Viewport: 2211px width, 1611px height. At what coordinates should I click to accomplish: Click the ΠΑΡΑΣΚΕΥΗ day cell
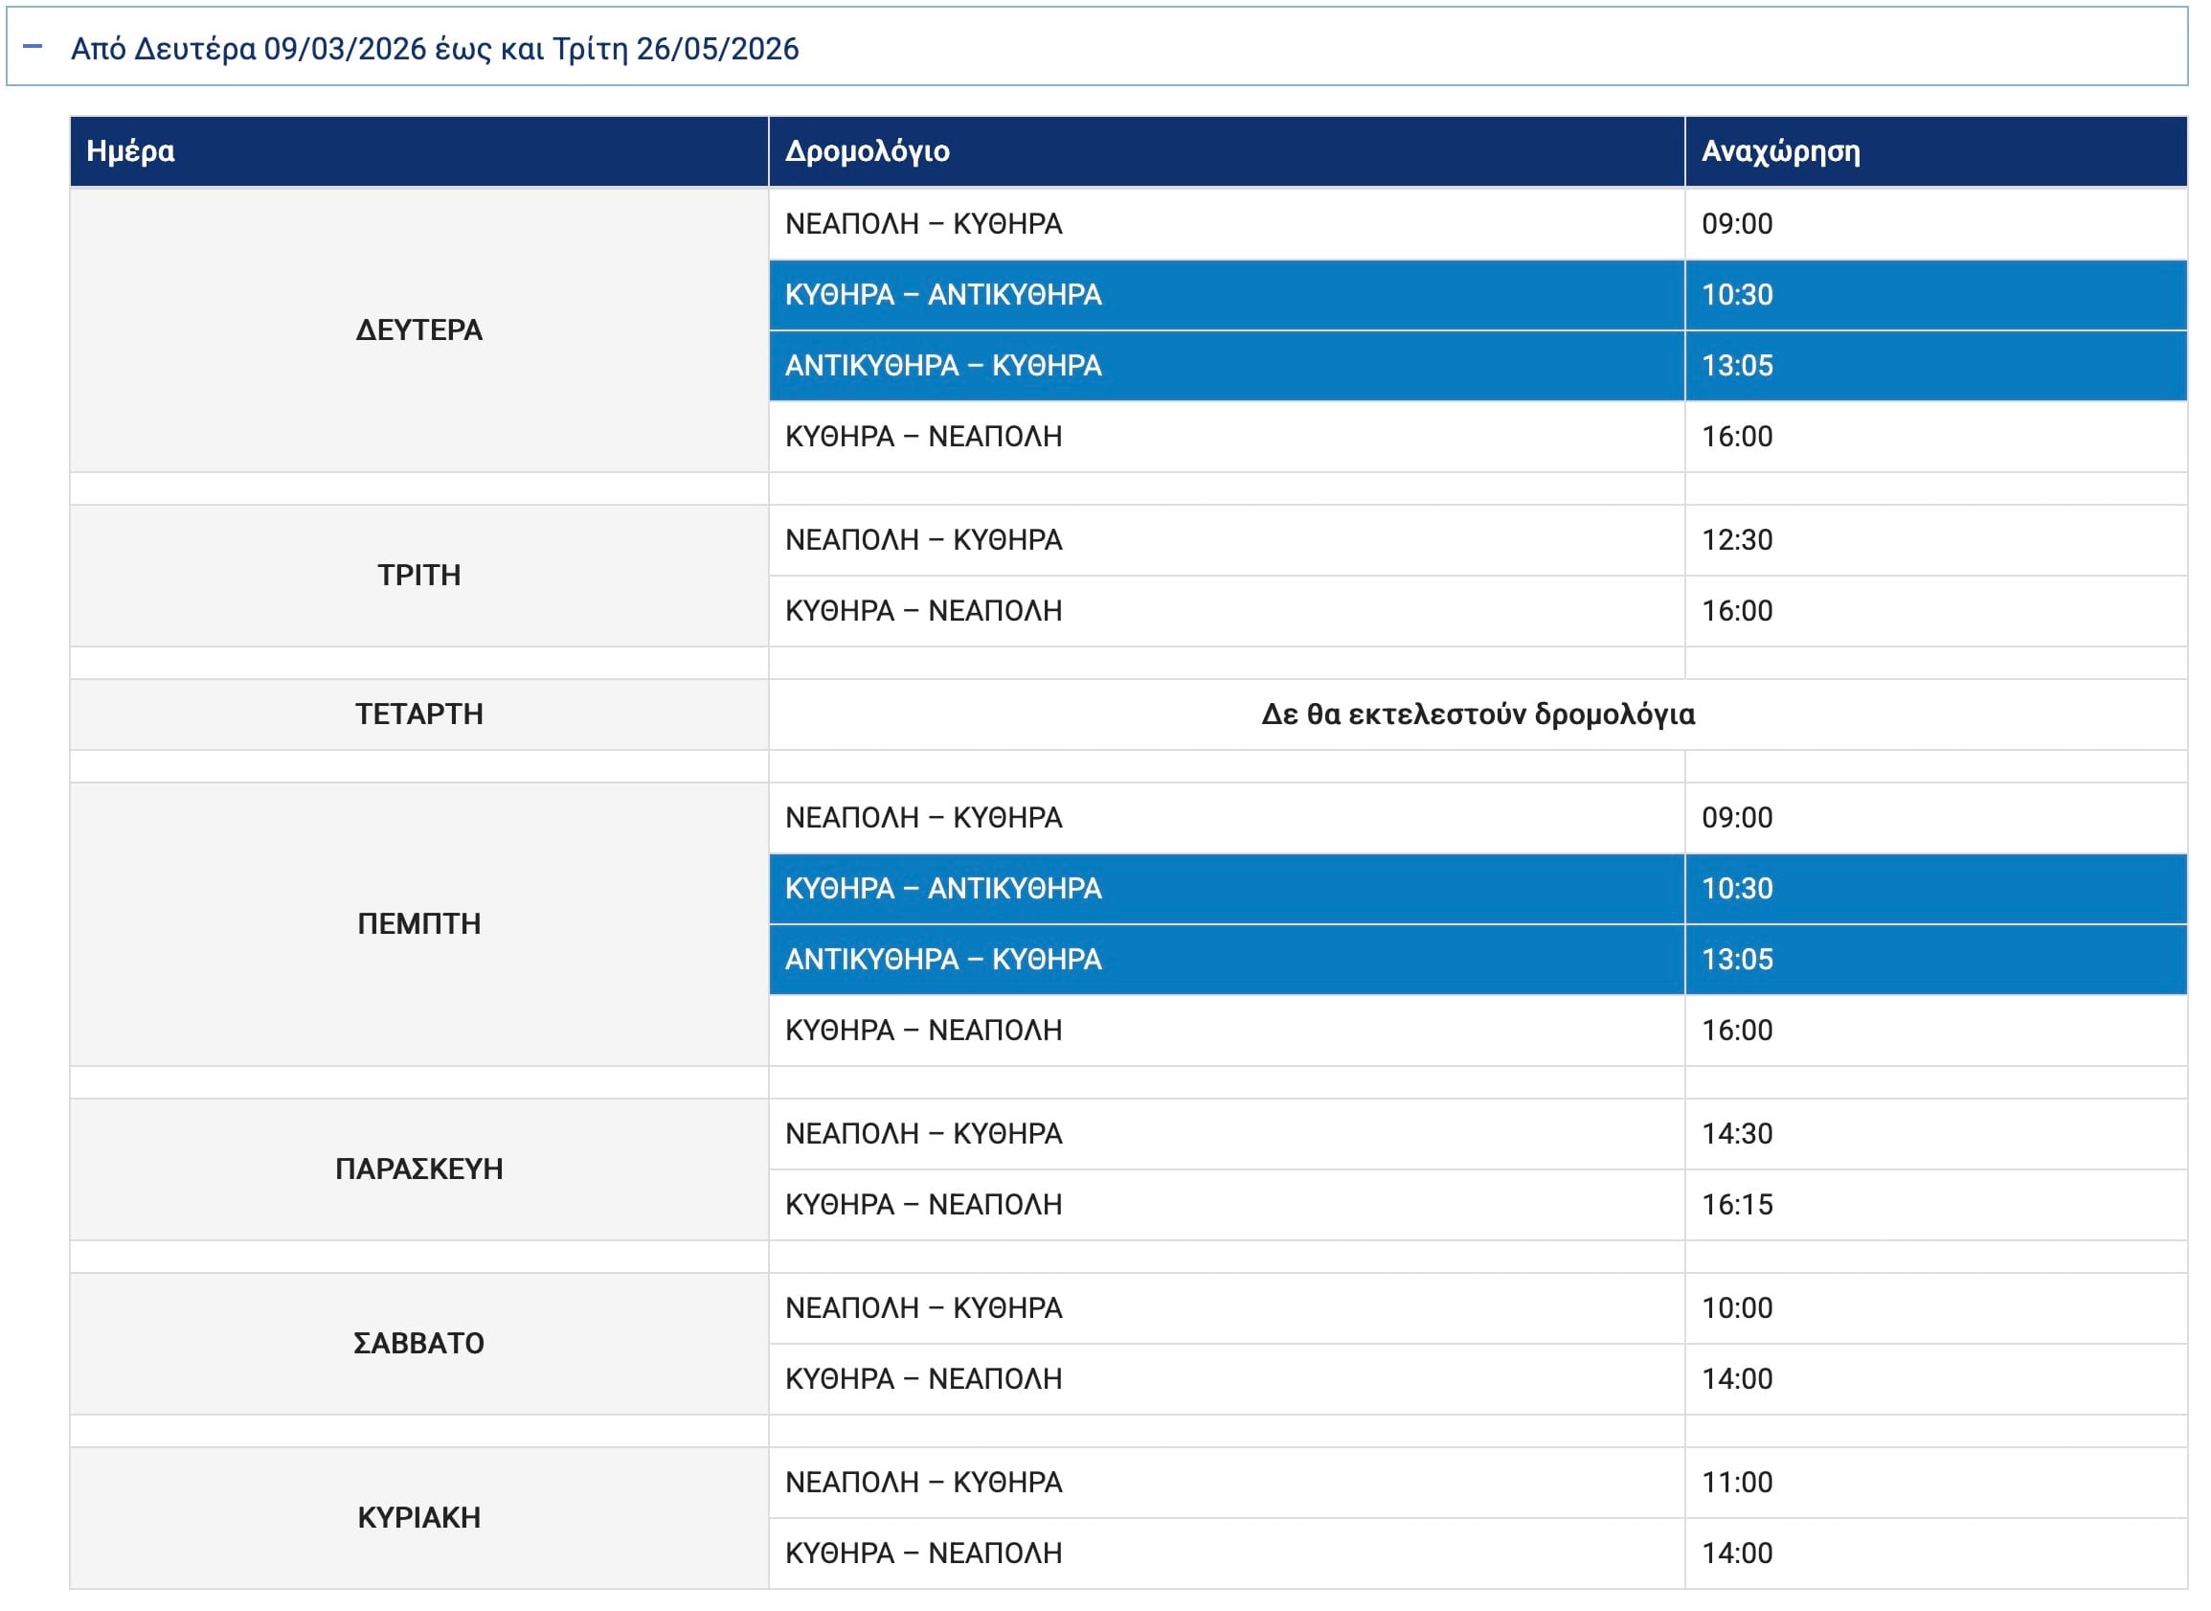coord(419,1169)
